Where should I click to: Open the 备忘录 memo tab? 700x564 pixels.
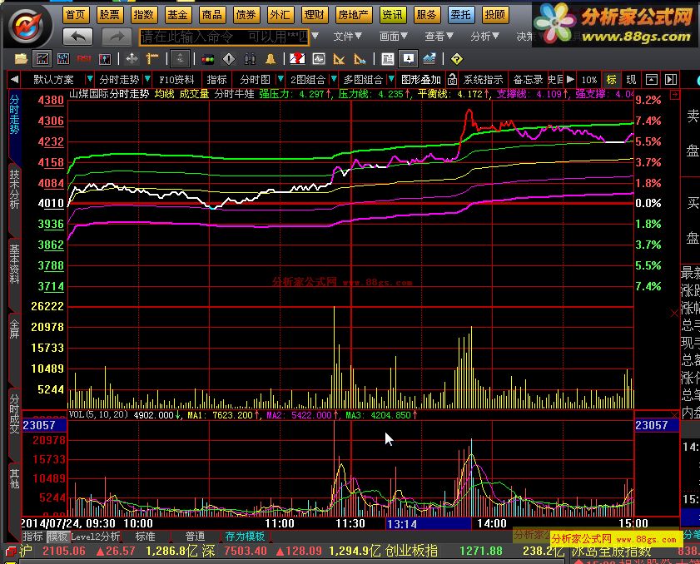[x=529, y=79]
